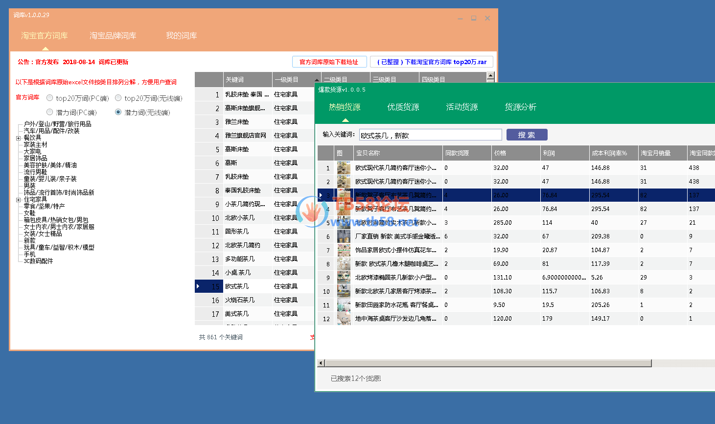Select 玩具/童车/益智/积木/模型 category
715x424 pixels.
[59, 248]
